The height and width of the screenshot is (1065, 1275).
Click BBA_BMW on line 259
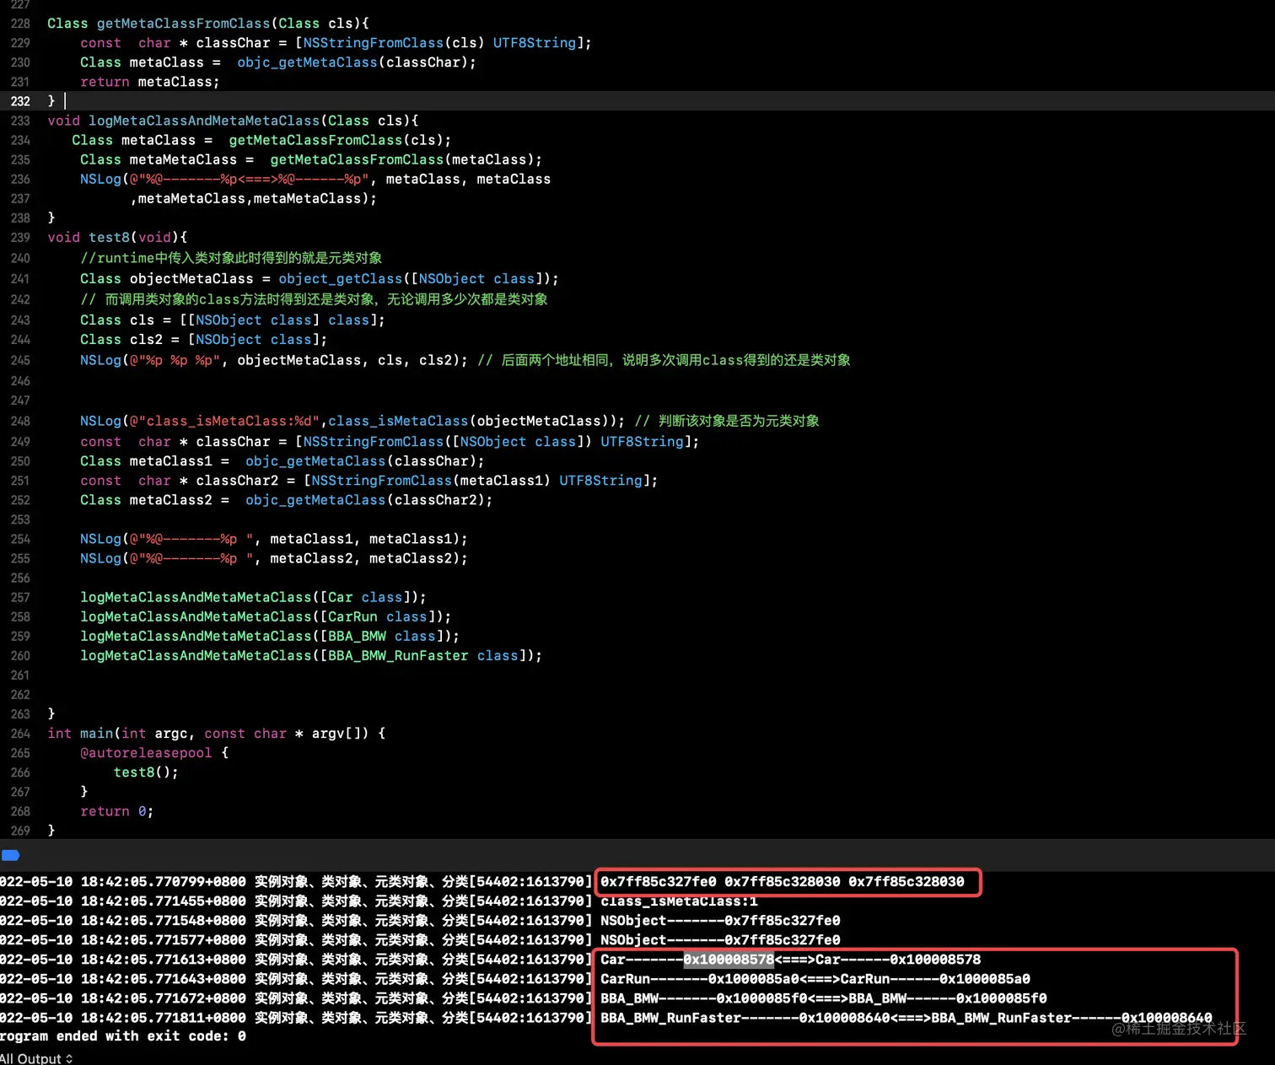tap(357, 636)
